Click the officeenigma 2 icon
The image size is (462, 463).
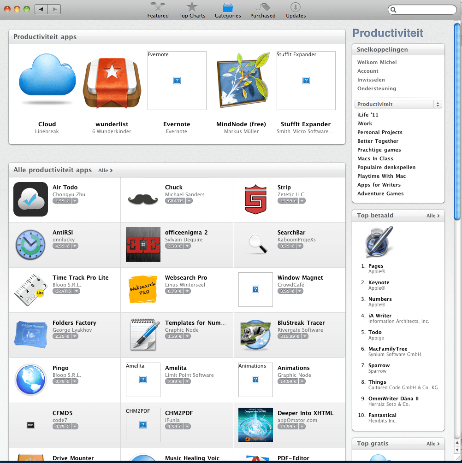coord(143,245)
